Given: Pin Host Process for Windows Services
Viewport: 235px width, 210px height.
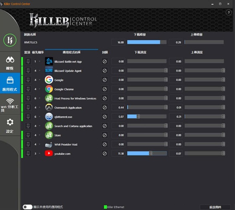Looking at the screenshot, I should (28, 98).
